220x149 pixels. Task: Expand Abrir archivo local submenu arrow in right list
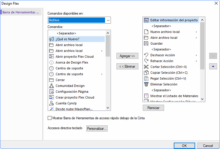[196, 38]
